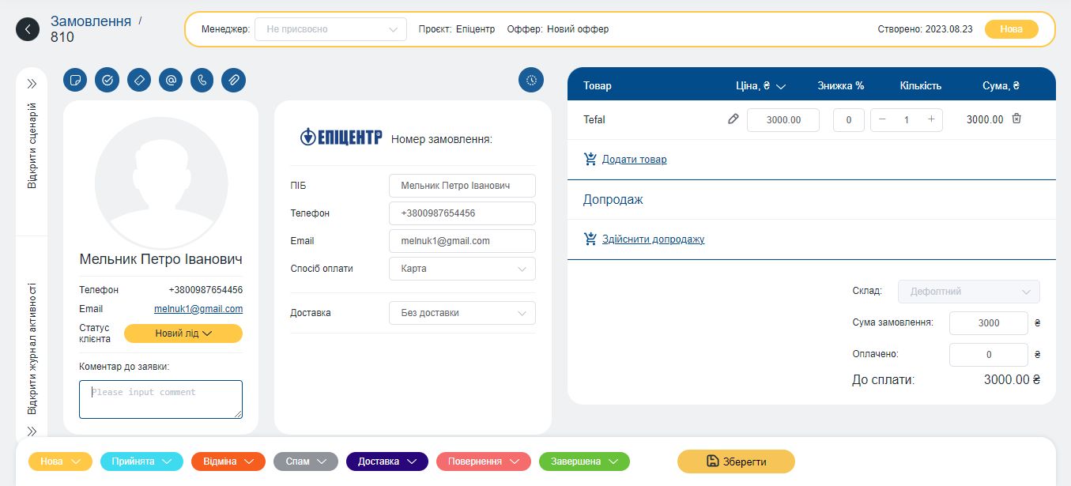Open the bottom Доставка status dropdown

click(x=387, y=462)
